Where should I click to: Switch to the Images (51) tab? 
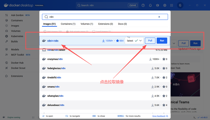tap(50, 24)
